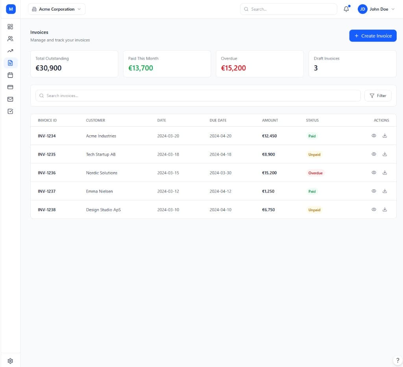Open the credit card payments icon in sidebar
The image size is (403, 367).
(x=10, y=87)
